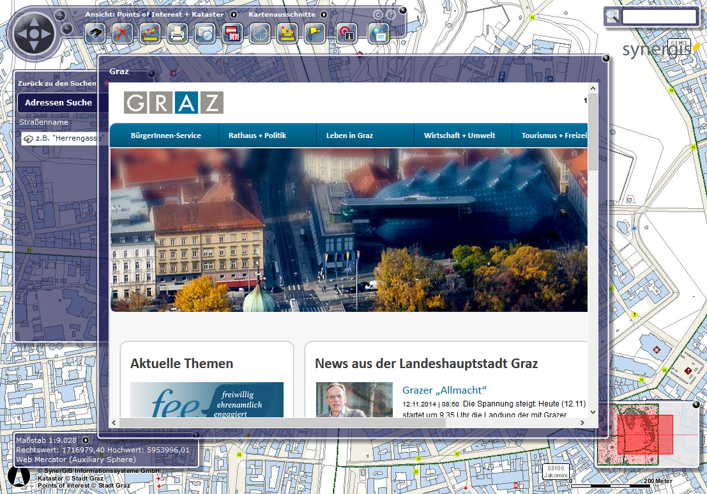Activate the crosshair locate tool
The image size is (707, 494).
[x=260, y=33]
